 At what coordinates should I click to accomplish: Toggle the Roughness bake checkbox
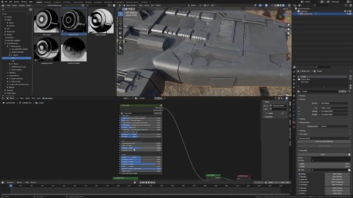click(299, 182)
